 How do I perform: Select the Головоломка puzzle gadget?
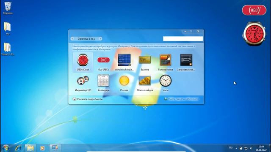pyautogui.click(x=166, y=62)
